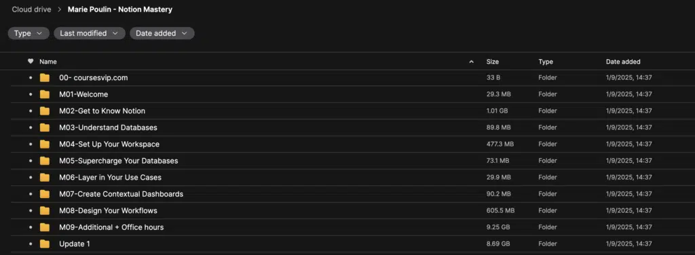The image size is (695, 255).
Task: Sort by the Date added column header
Action: tap(623, 62)
